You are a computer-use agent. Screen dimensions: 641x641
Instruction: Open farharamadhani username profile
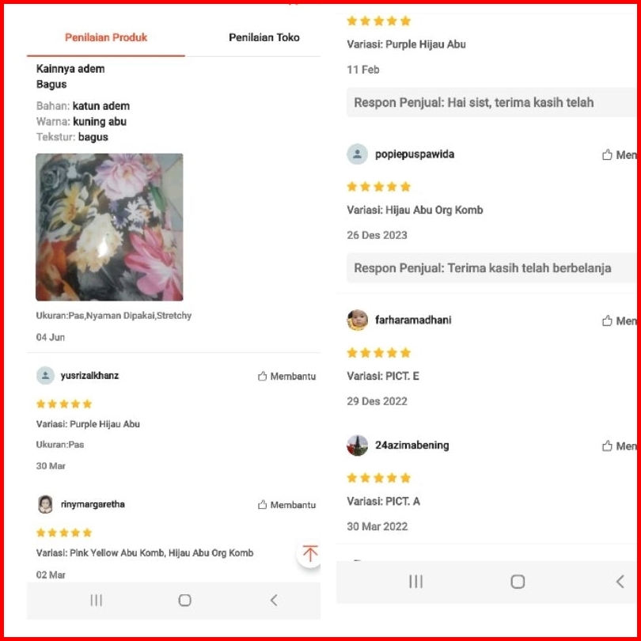[x=413, y=320]
